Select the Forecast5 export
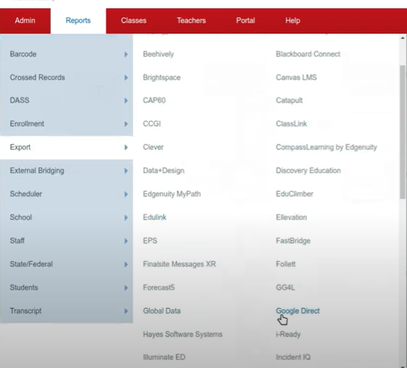407x368 pixels. pos(158,287)
